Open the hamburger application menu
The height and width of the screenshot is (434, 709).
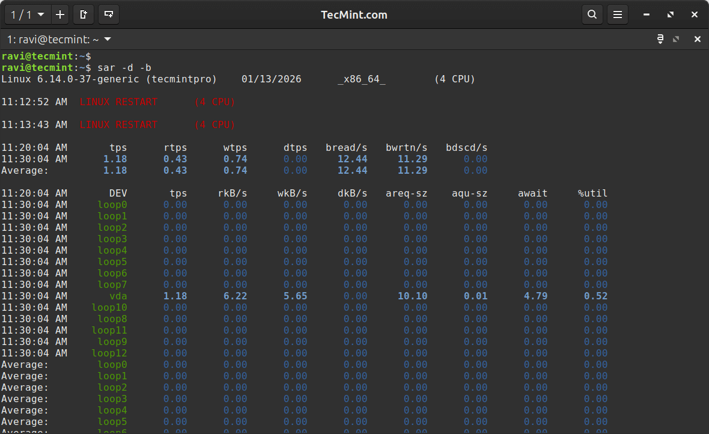pos(617,14)
